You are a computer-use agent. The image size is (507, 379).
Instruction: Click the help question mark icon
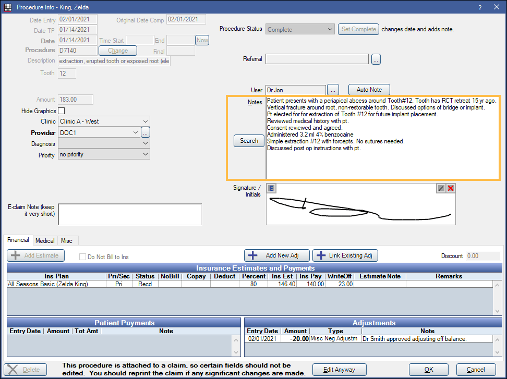[x=479, y=7]
